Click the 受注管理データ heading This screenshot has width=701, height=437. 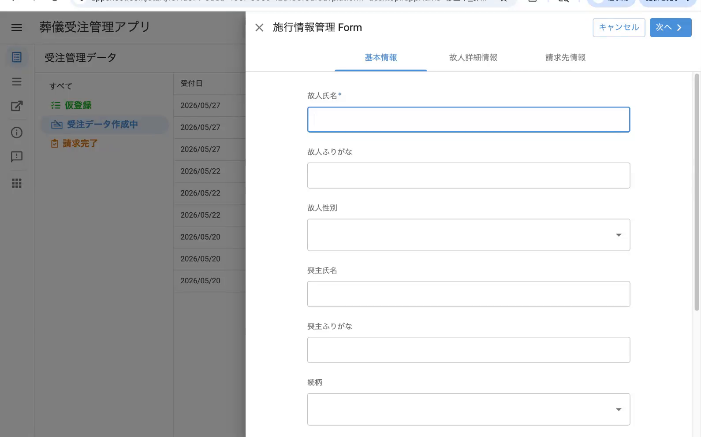tap(80, 58)
